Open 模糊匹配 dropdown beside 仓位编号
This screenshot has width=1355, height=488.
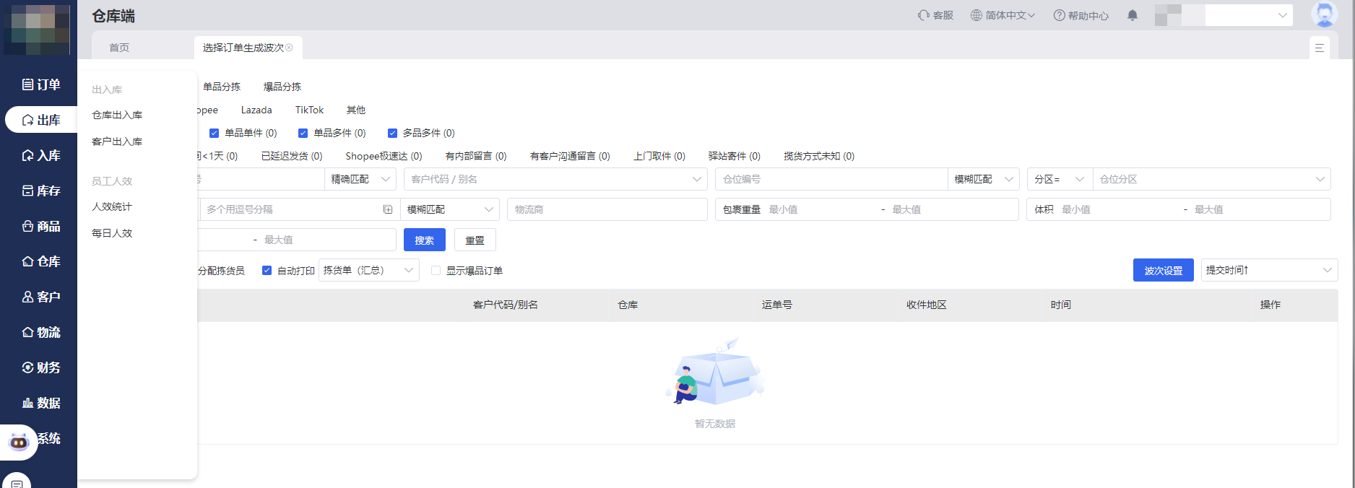pos(983,179)
